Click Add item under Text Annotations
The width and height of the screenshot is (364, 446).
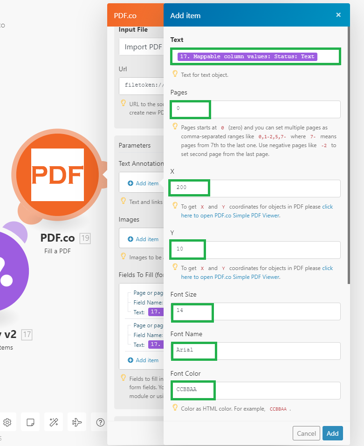[x=143, y=183]
